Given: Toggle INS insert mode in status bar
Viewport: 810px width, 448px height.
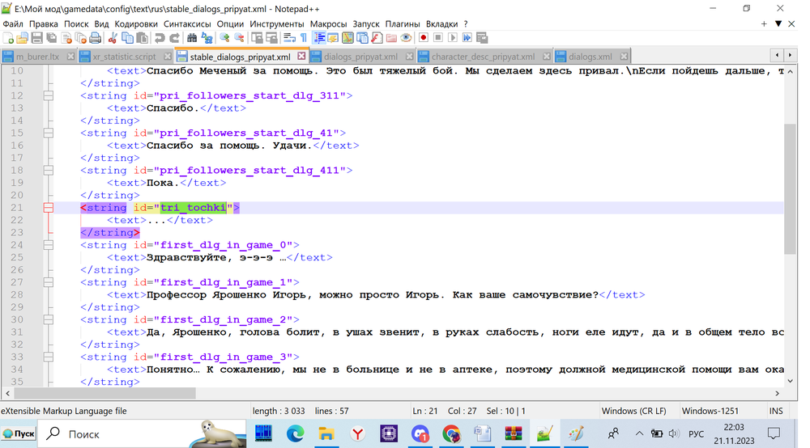Looking at the screenshot, I should coord(775,411).
